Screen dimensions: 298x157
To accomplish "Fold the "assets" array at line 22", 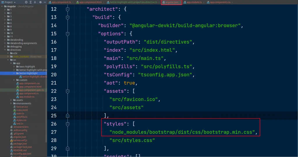I will coord(68,91).
